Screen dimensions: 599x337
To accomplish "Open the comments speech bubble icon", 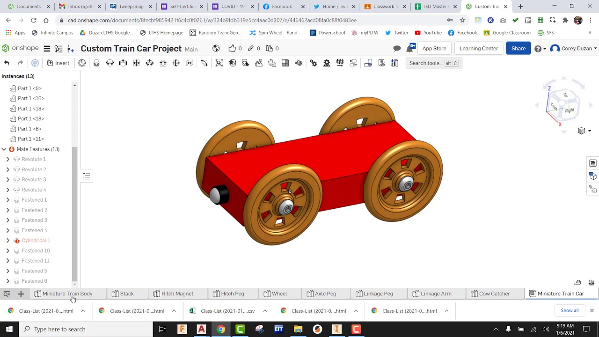I will [x=397, y=49].
